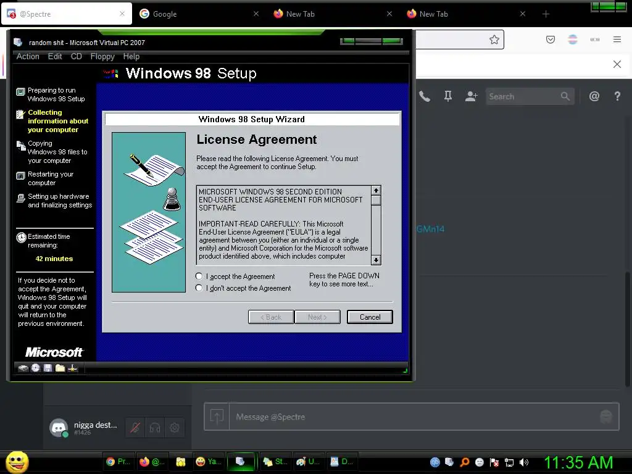Close the @Spectre browser tab

point(122,14)
